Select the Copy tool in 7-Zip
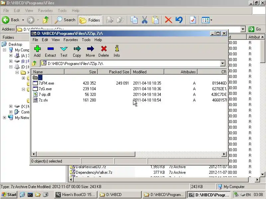 pyautogui.click(x=77, y=51)
